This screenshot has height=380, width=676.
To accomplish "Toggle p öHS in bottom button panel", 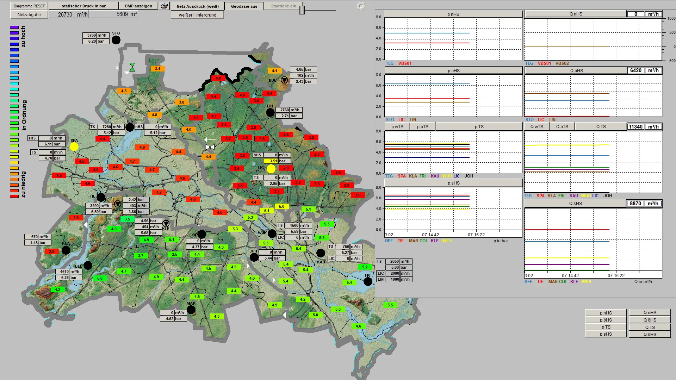I will (x=606, y=320).
